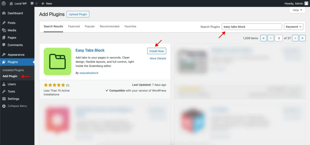The image size is (310, 145).
Task: Click the Settings sliders icon
Action: point(4,99)
